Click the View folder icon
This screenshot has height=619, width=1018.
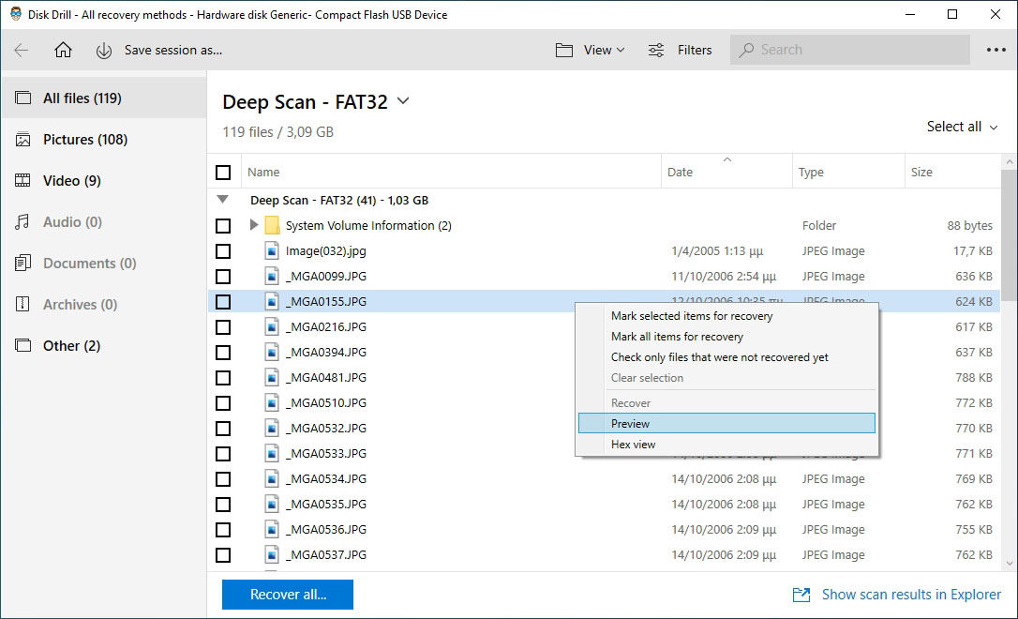coord(564,50)
